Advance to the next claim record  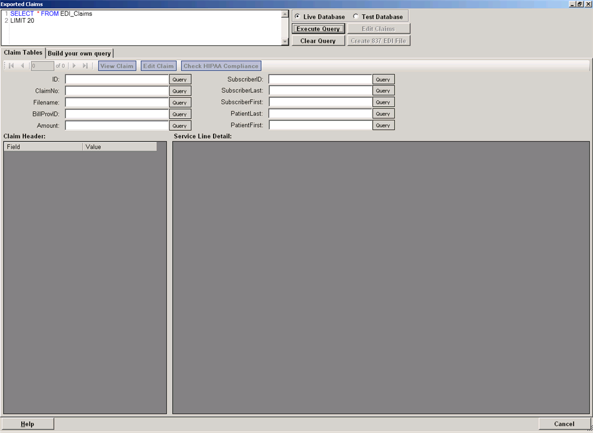coord(74,65)
